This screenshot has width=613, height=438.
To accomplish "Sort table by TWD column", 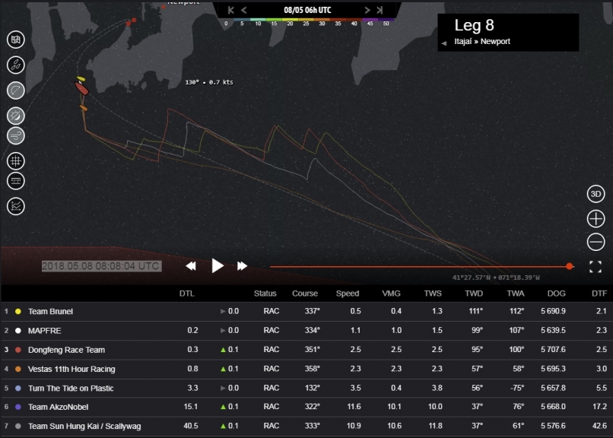I will click(473, 294).
